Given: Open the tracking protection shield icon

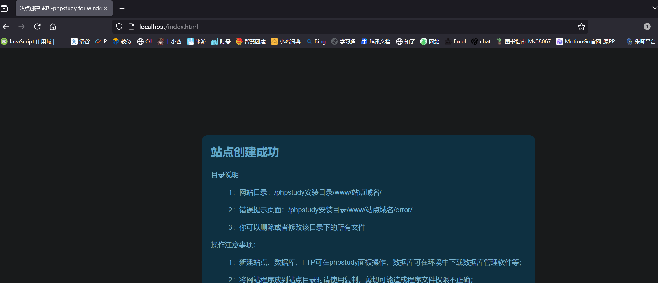Looking at the screenshot, I should coord(119,27).
